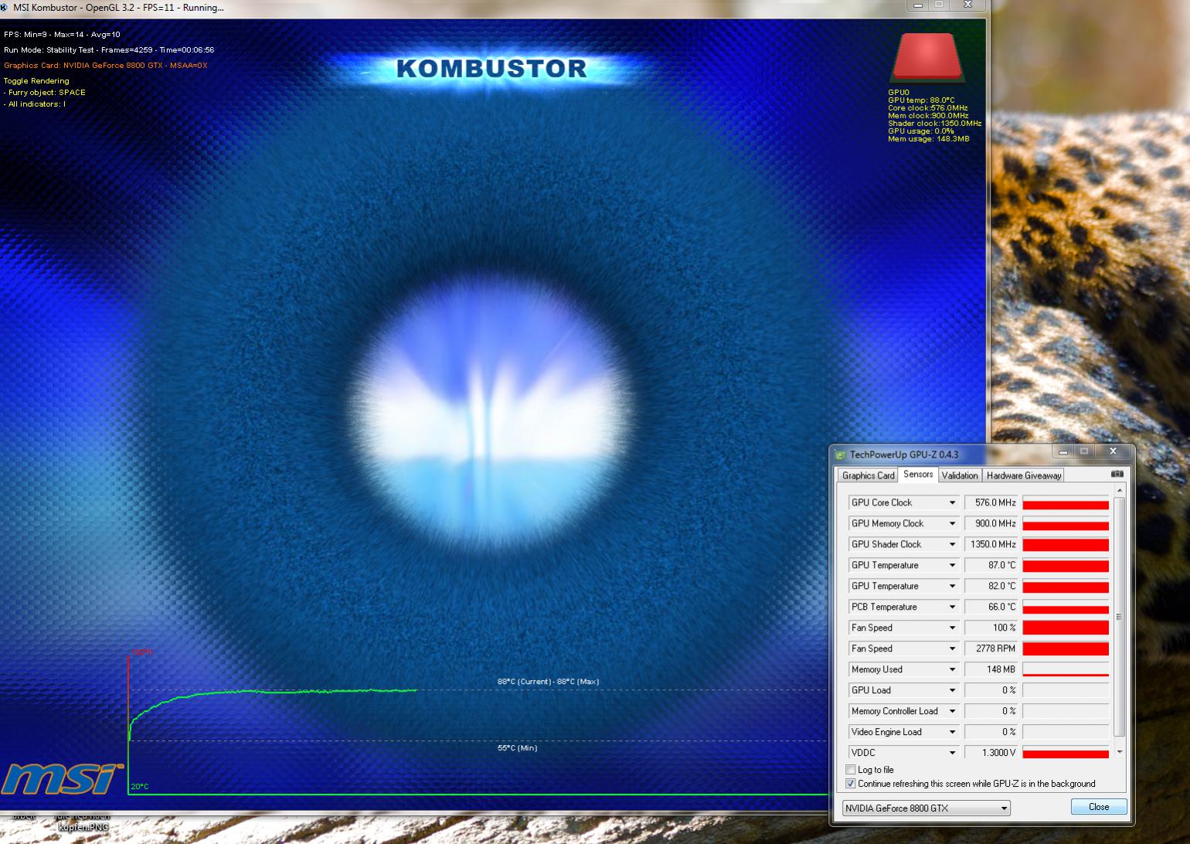Click the 100 % fan speed value
The image size is (1190, 844).
point(991,628)
